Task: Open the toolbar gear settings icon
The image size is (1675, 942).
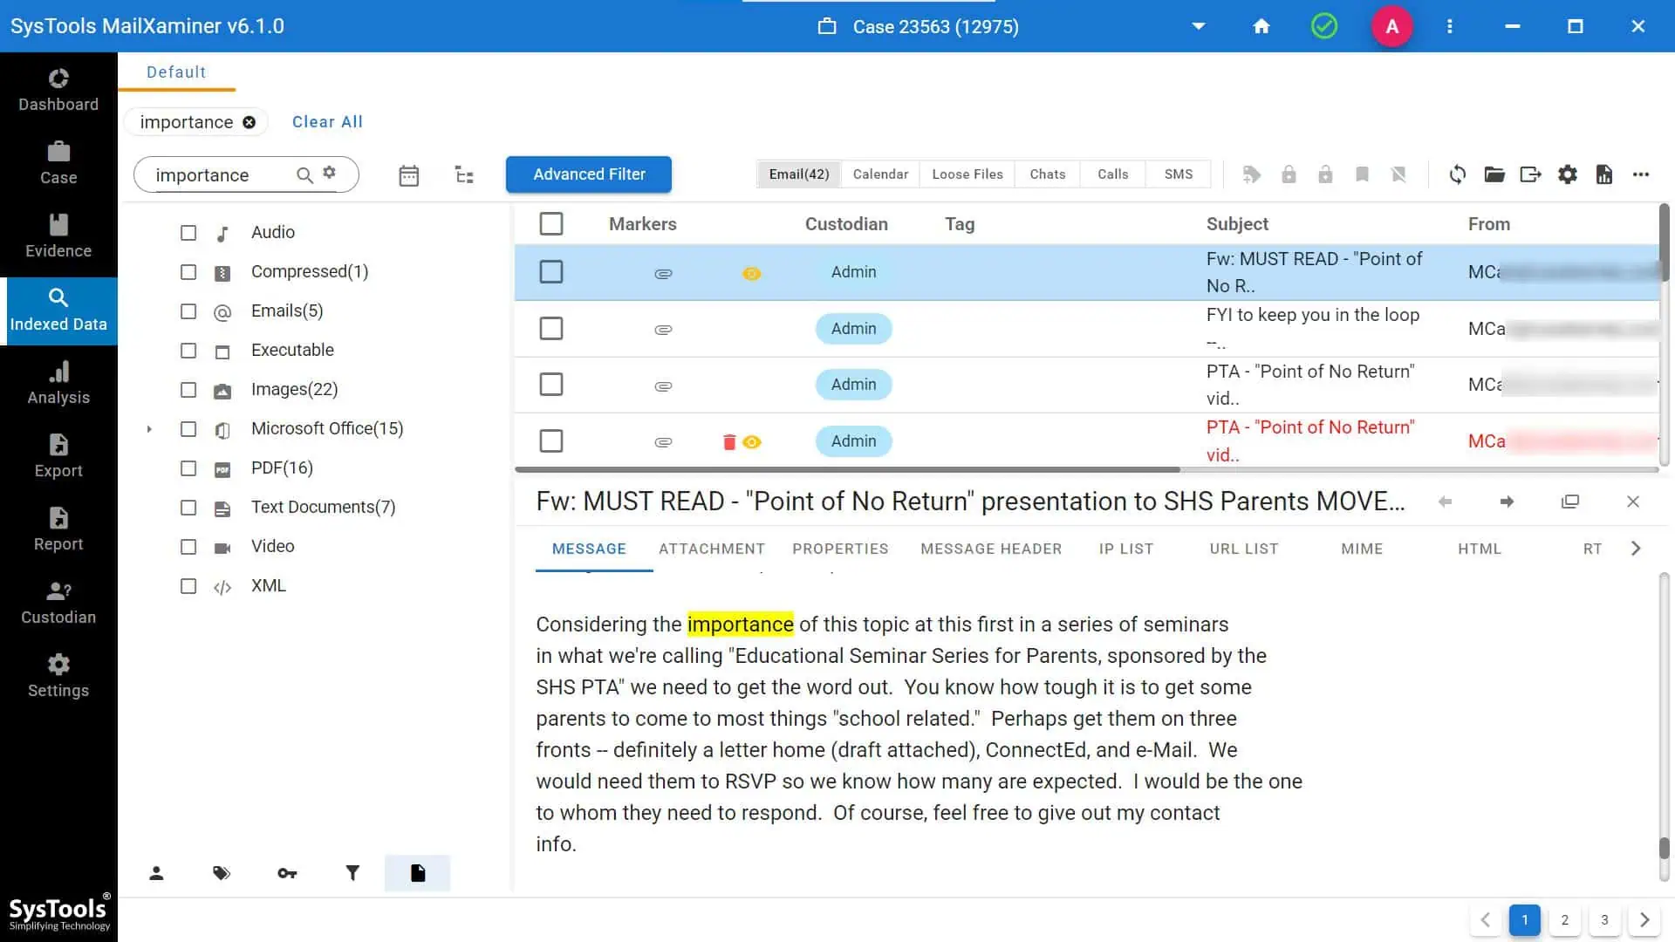Action: click(1568, 174)
